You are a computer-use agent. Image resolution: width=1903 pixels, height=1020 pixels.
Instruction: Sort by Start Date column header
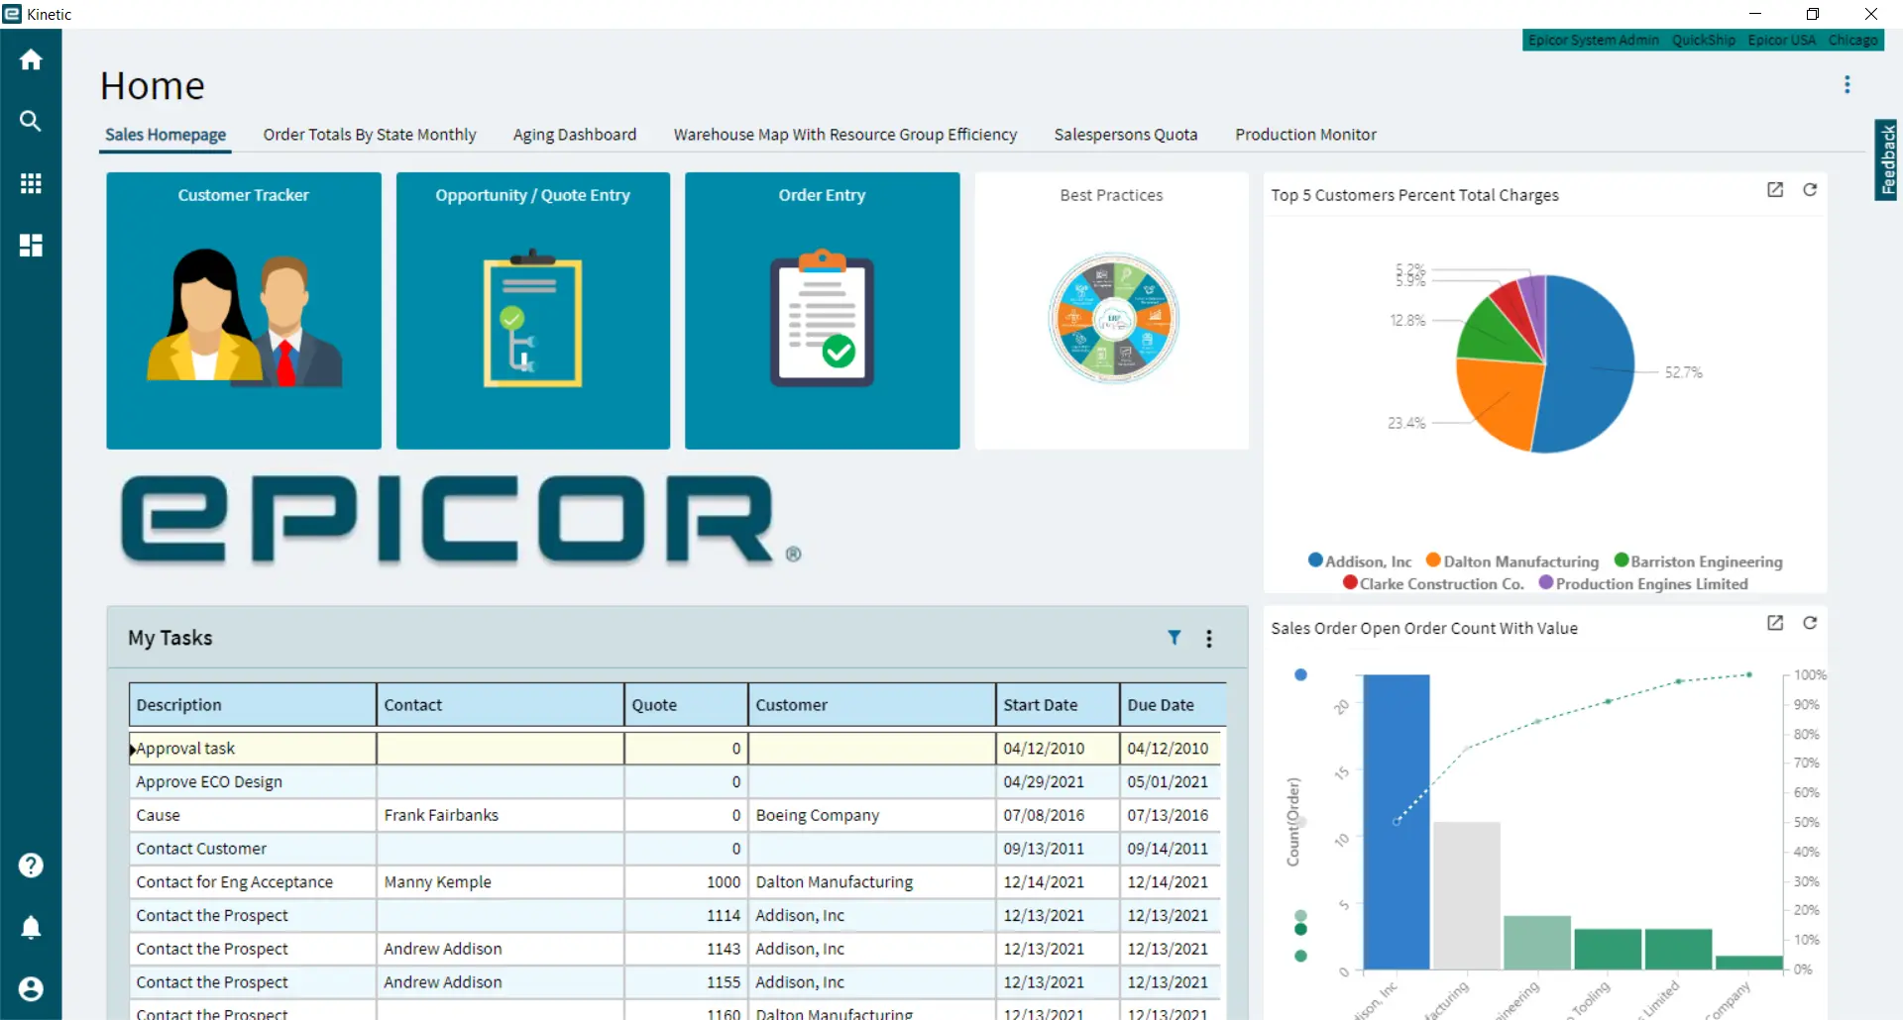coord(1058,705)
